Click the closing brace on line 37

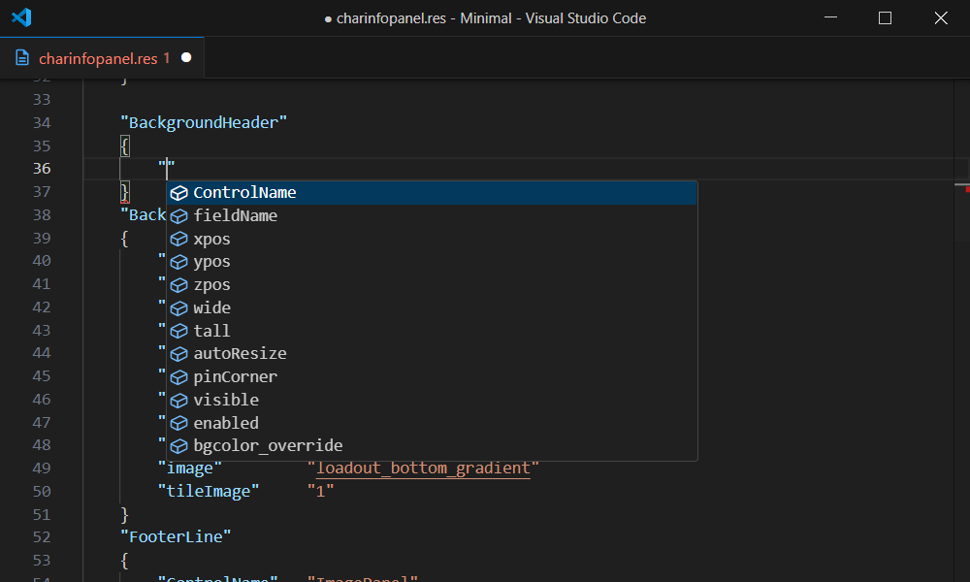(124, 192)
